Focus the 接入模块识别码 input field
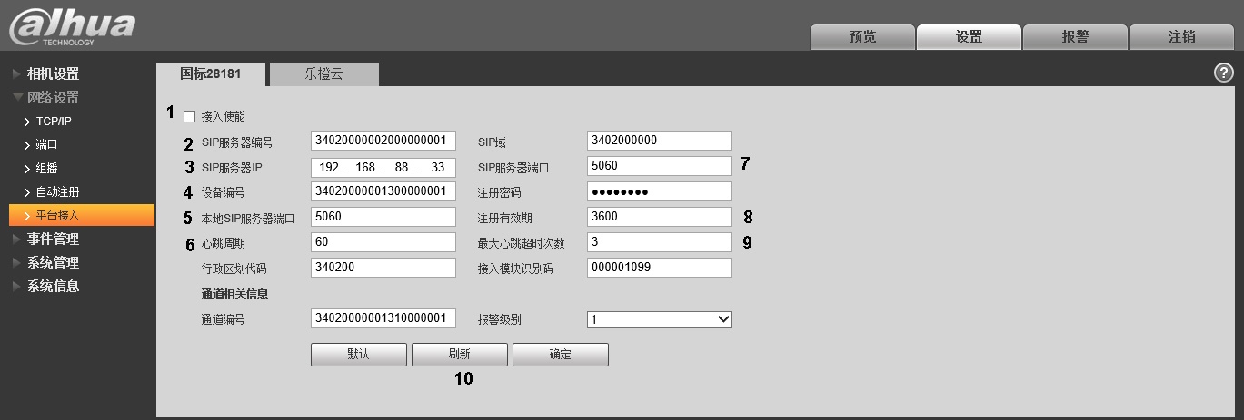 (x=660, y=268)
